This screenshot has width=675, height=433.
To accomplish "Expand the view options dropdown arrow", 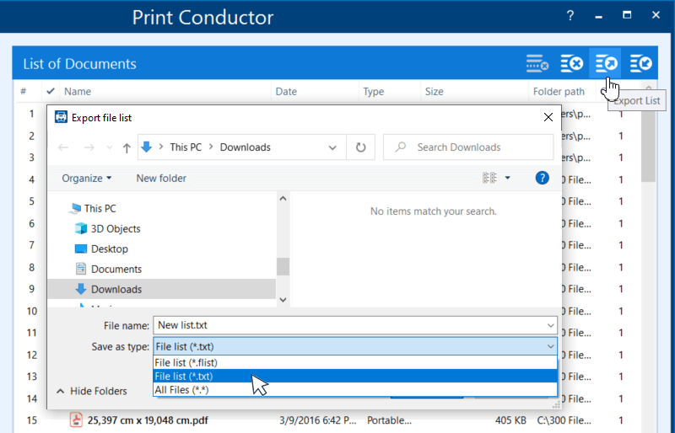I will (x=507, y=178).
